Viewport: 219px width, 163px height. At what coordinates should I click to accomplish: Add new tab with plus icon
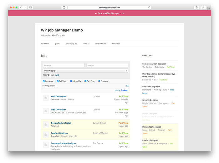point(209,8)
